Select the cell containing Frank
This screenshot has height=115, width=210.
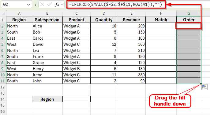pos(47,56)
